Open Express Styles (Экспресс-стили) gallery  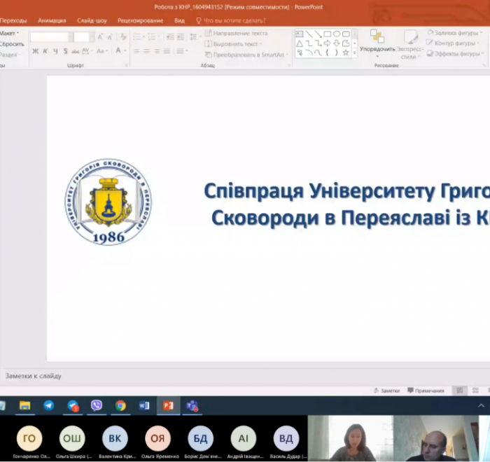pos(409,44)
